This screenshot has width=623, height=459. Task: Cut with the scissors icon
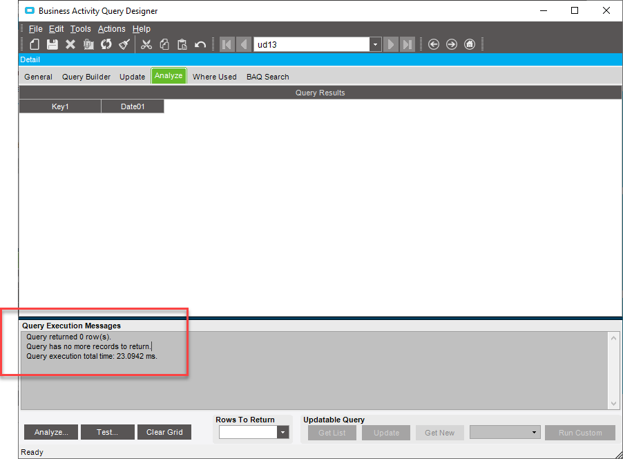(x=146, y=44)
